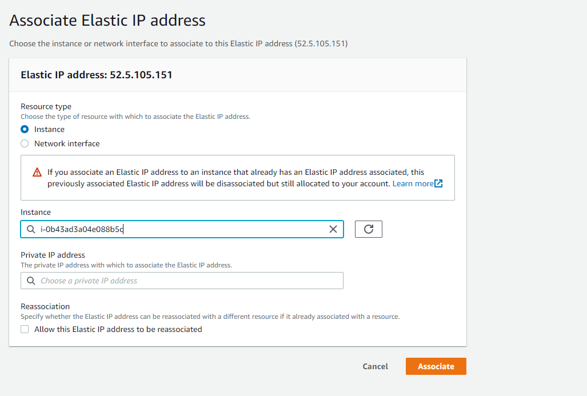Click the search icon in Private IP field

click(31, 281)
